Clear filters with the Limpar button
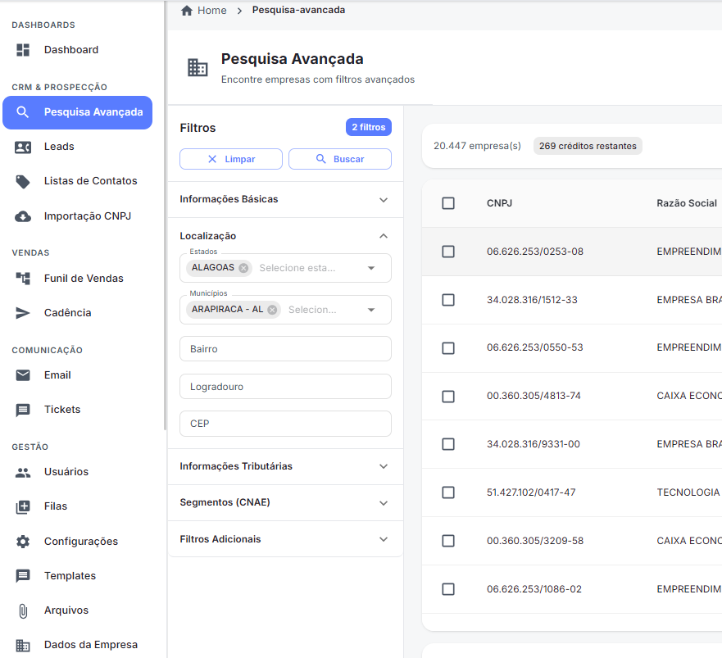This screenshot has height=658, width=722. [x=230, y=158]
